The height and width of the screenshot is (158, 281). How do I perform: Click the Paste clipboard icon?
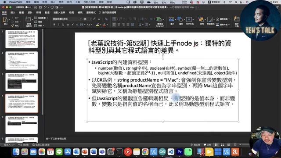click(x=5, y=20)
